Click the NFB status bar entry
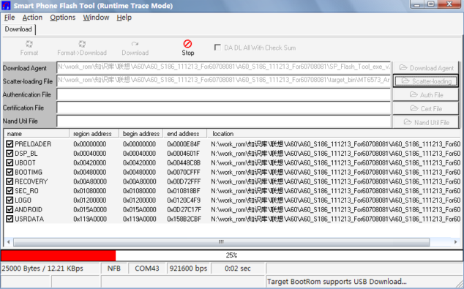464x289 pixels. pyautogui.click(x=114, y=269)
